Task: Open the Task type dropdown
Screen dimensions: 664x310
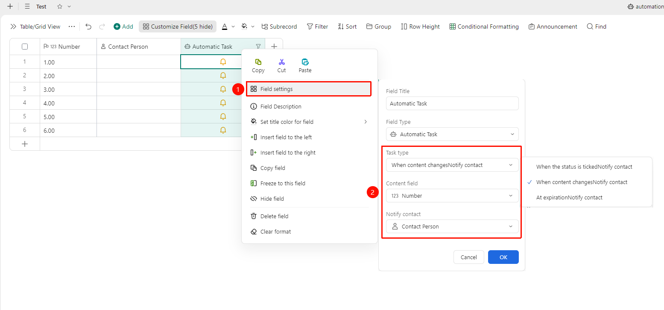Action: 452,165
